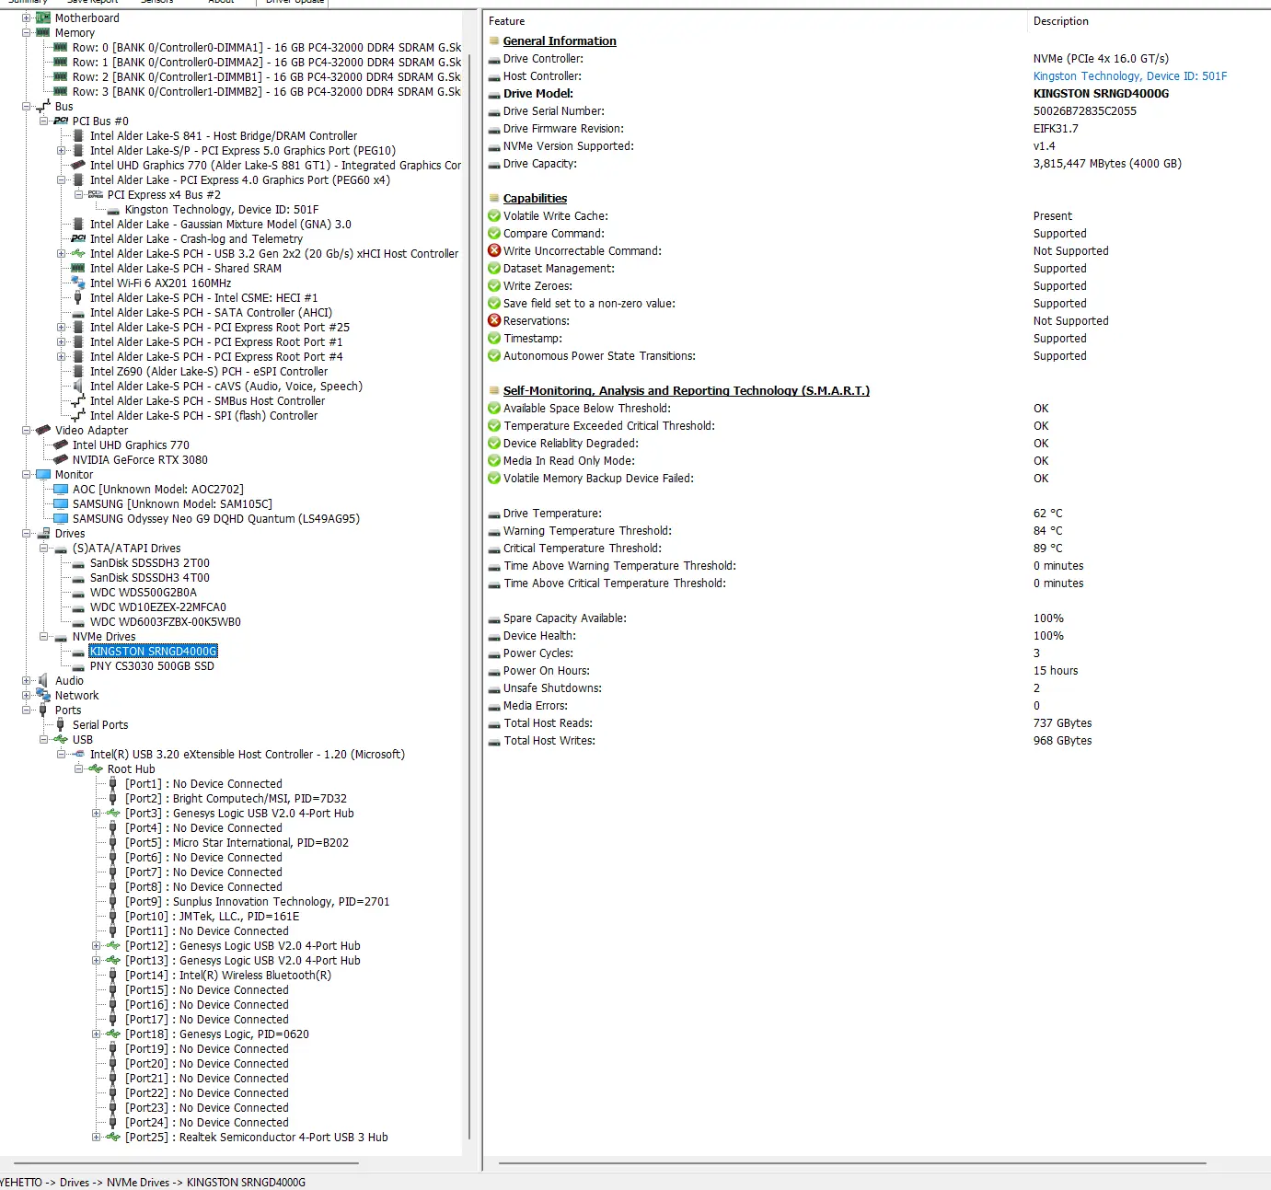Image resolution: width=1271 pixels, height=1190 pixels.
Task: Click the red X icon beside Write Uncorrectable Command
Action: [x=494, y=250]
